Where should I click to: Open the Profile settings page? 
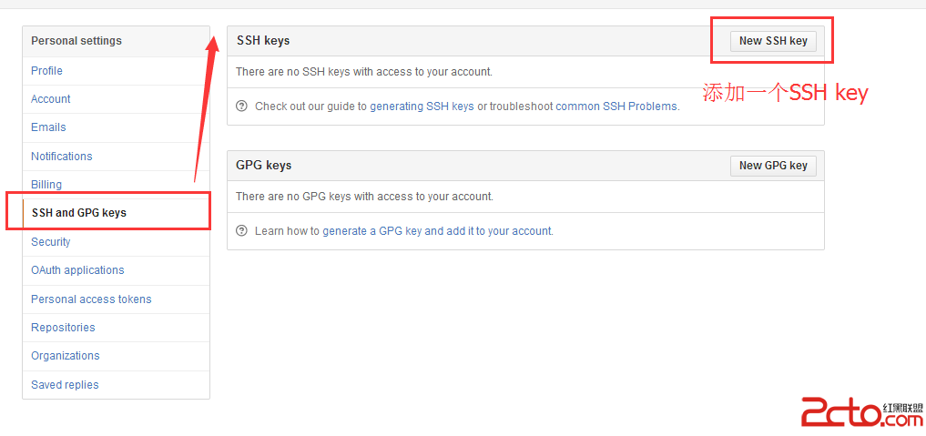[46, 71]
